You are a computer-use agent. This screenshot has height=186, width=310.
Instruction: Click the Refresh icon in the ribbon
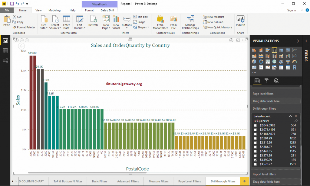[93, 21]
